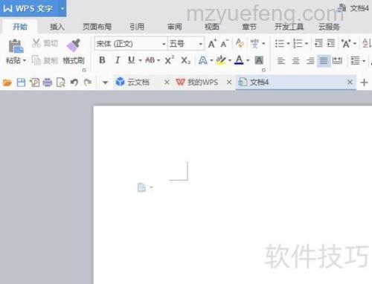Open 引用 ribbon tab
The width and height of the screenshot is (372, 284).
[x=137, y=27]
